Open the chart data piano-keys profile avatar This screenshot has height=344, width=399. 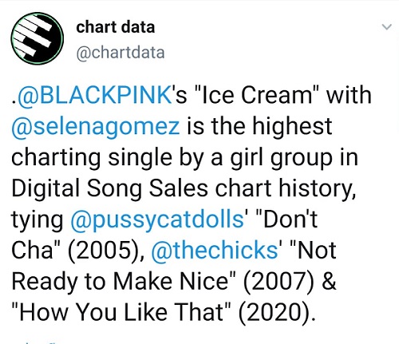tap(38, 38)
